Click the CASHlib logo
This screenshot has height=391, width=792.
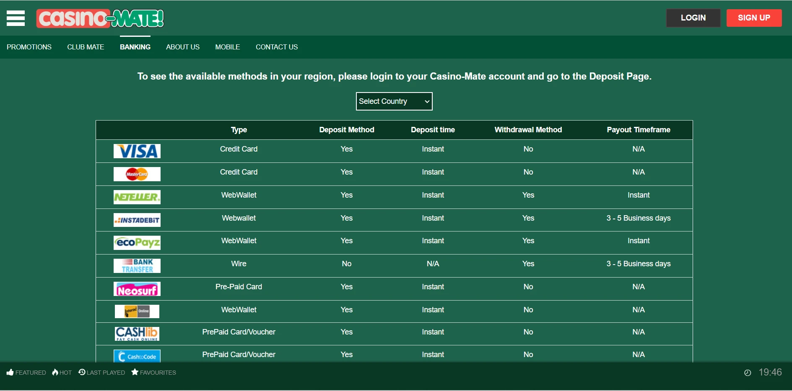pyautogui.click(x=137, y=334)
